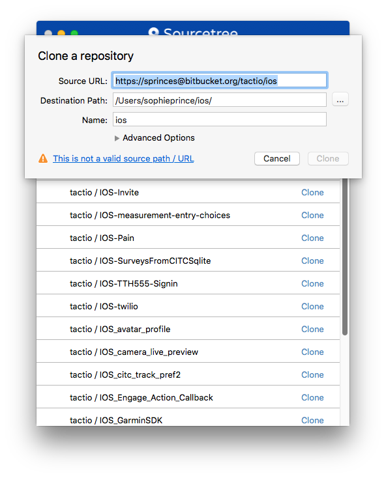Click the disabled Clone dialog button
This screenshot has width=386, height=478.
coord(328,158)
